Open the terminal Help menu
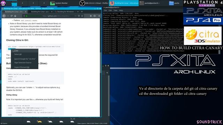Viewport: 223px width, 125px height. (121, 10)
